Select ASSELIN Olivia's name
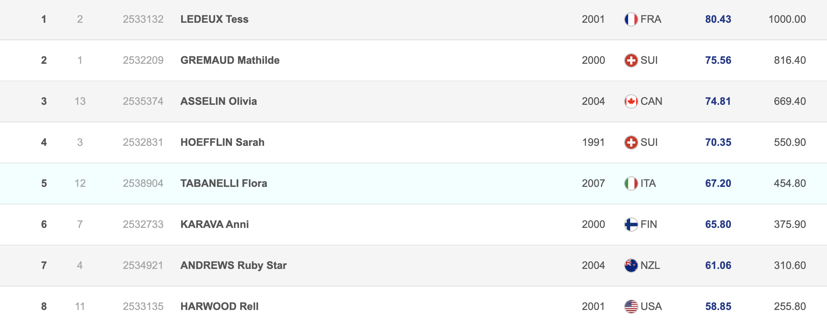 pyautogui.click(x=219, y=101)
